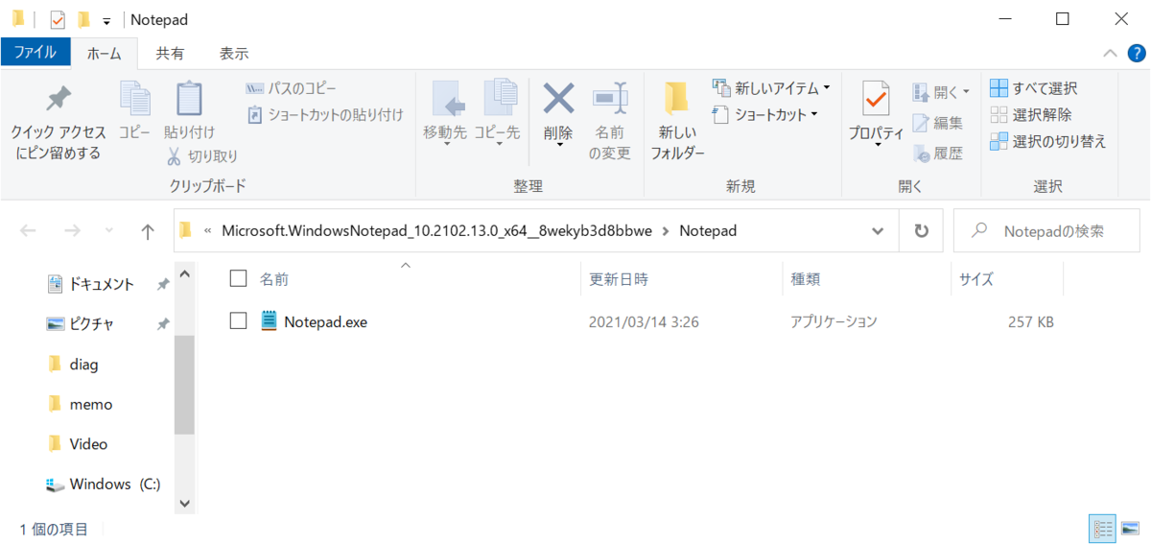1151x544 pixels.
Task: Click the Copy (コピー) ribbon icon
Action: (x=134, y=99)
